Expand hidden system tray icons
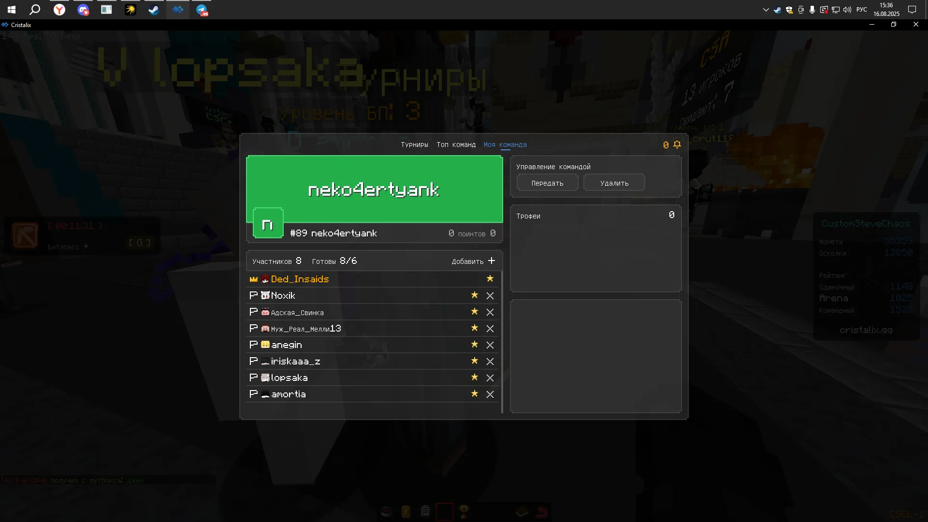Viewport: 928px width, 522px height. tap(766, 10)
